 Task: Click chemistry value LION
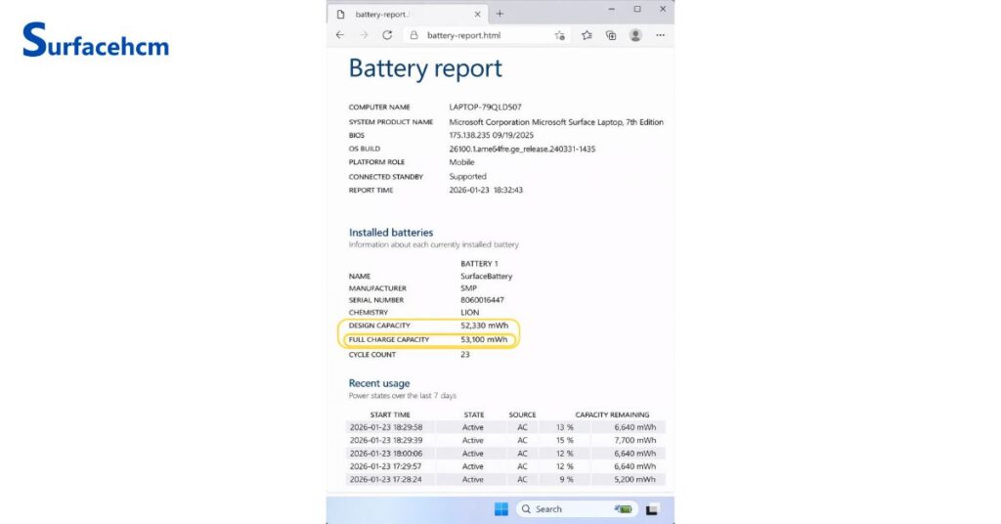point(470,313)
